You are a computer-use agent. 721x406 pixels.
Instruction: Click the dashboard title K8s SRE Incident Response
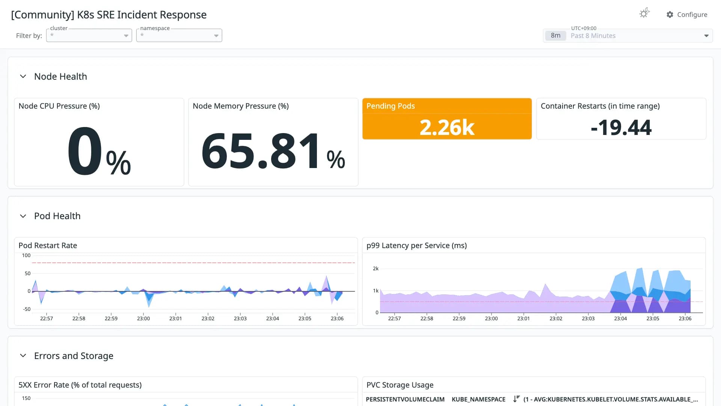109,15
